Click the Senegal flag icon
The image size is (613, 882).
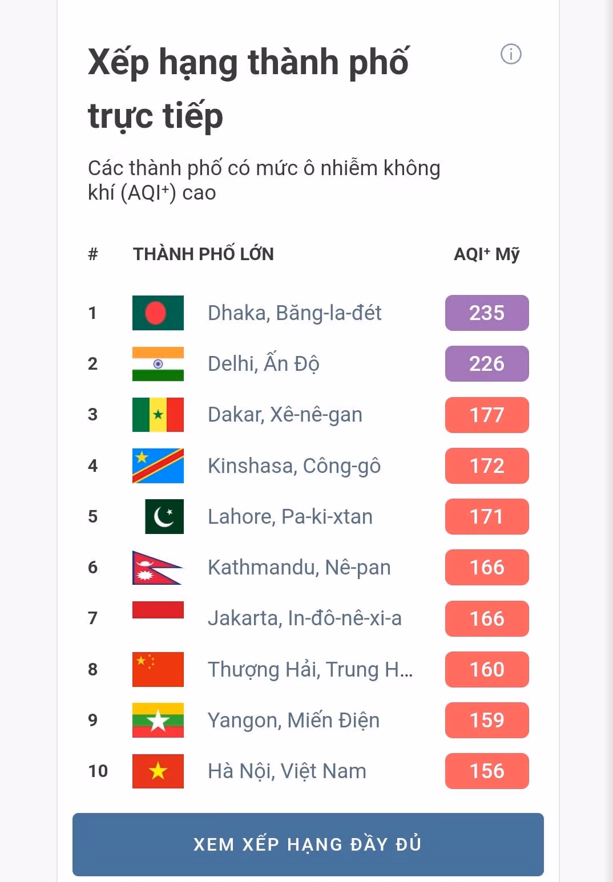click(158, 415)
